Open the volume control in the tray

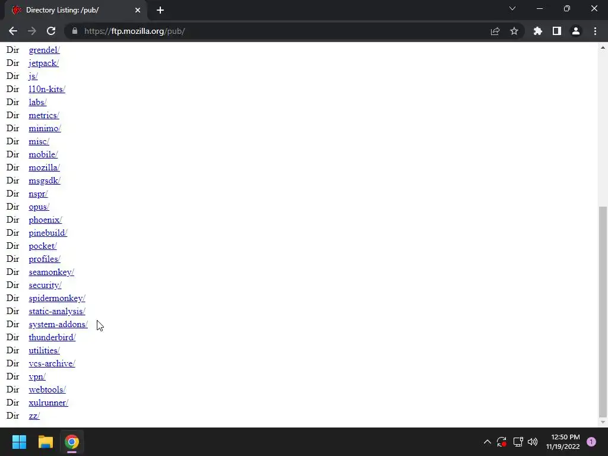coord(533,442)
